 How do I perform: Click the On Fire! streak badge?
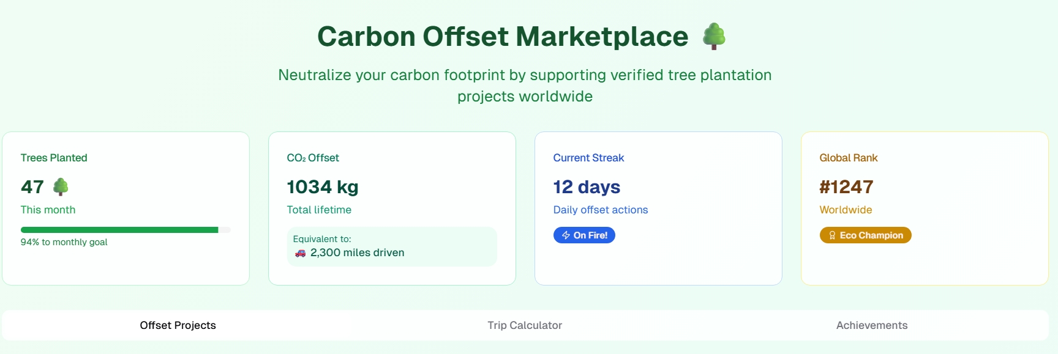coord(584,235)
